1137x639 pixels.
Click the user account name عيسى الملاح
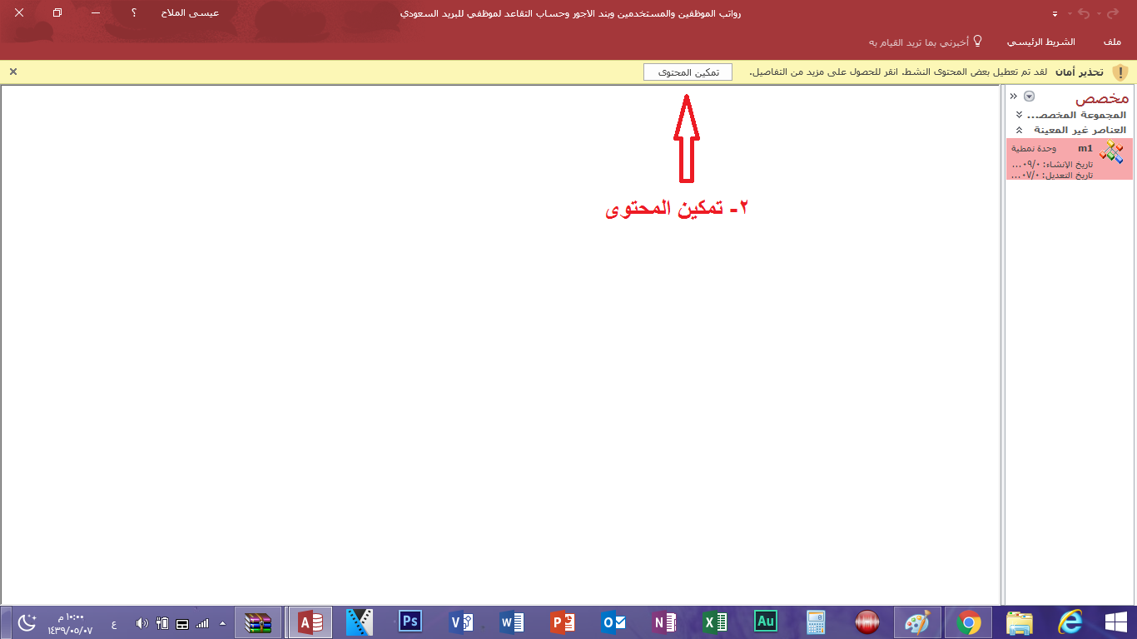point(190,13)
